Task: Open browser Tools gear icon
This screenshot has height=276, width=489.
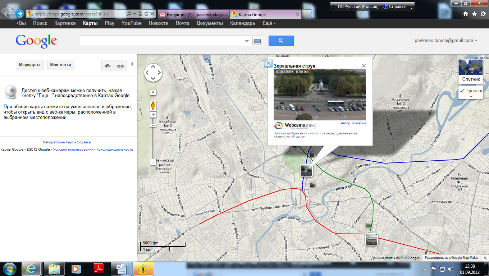Action: coord(483,14)
